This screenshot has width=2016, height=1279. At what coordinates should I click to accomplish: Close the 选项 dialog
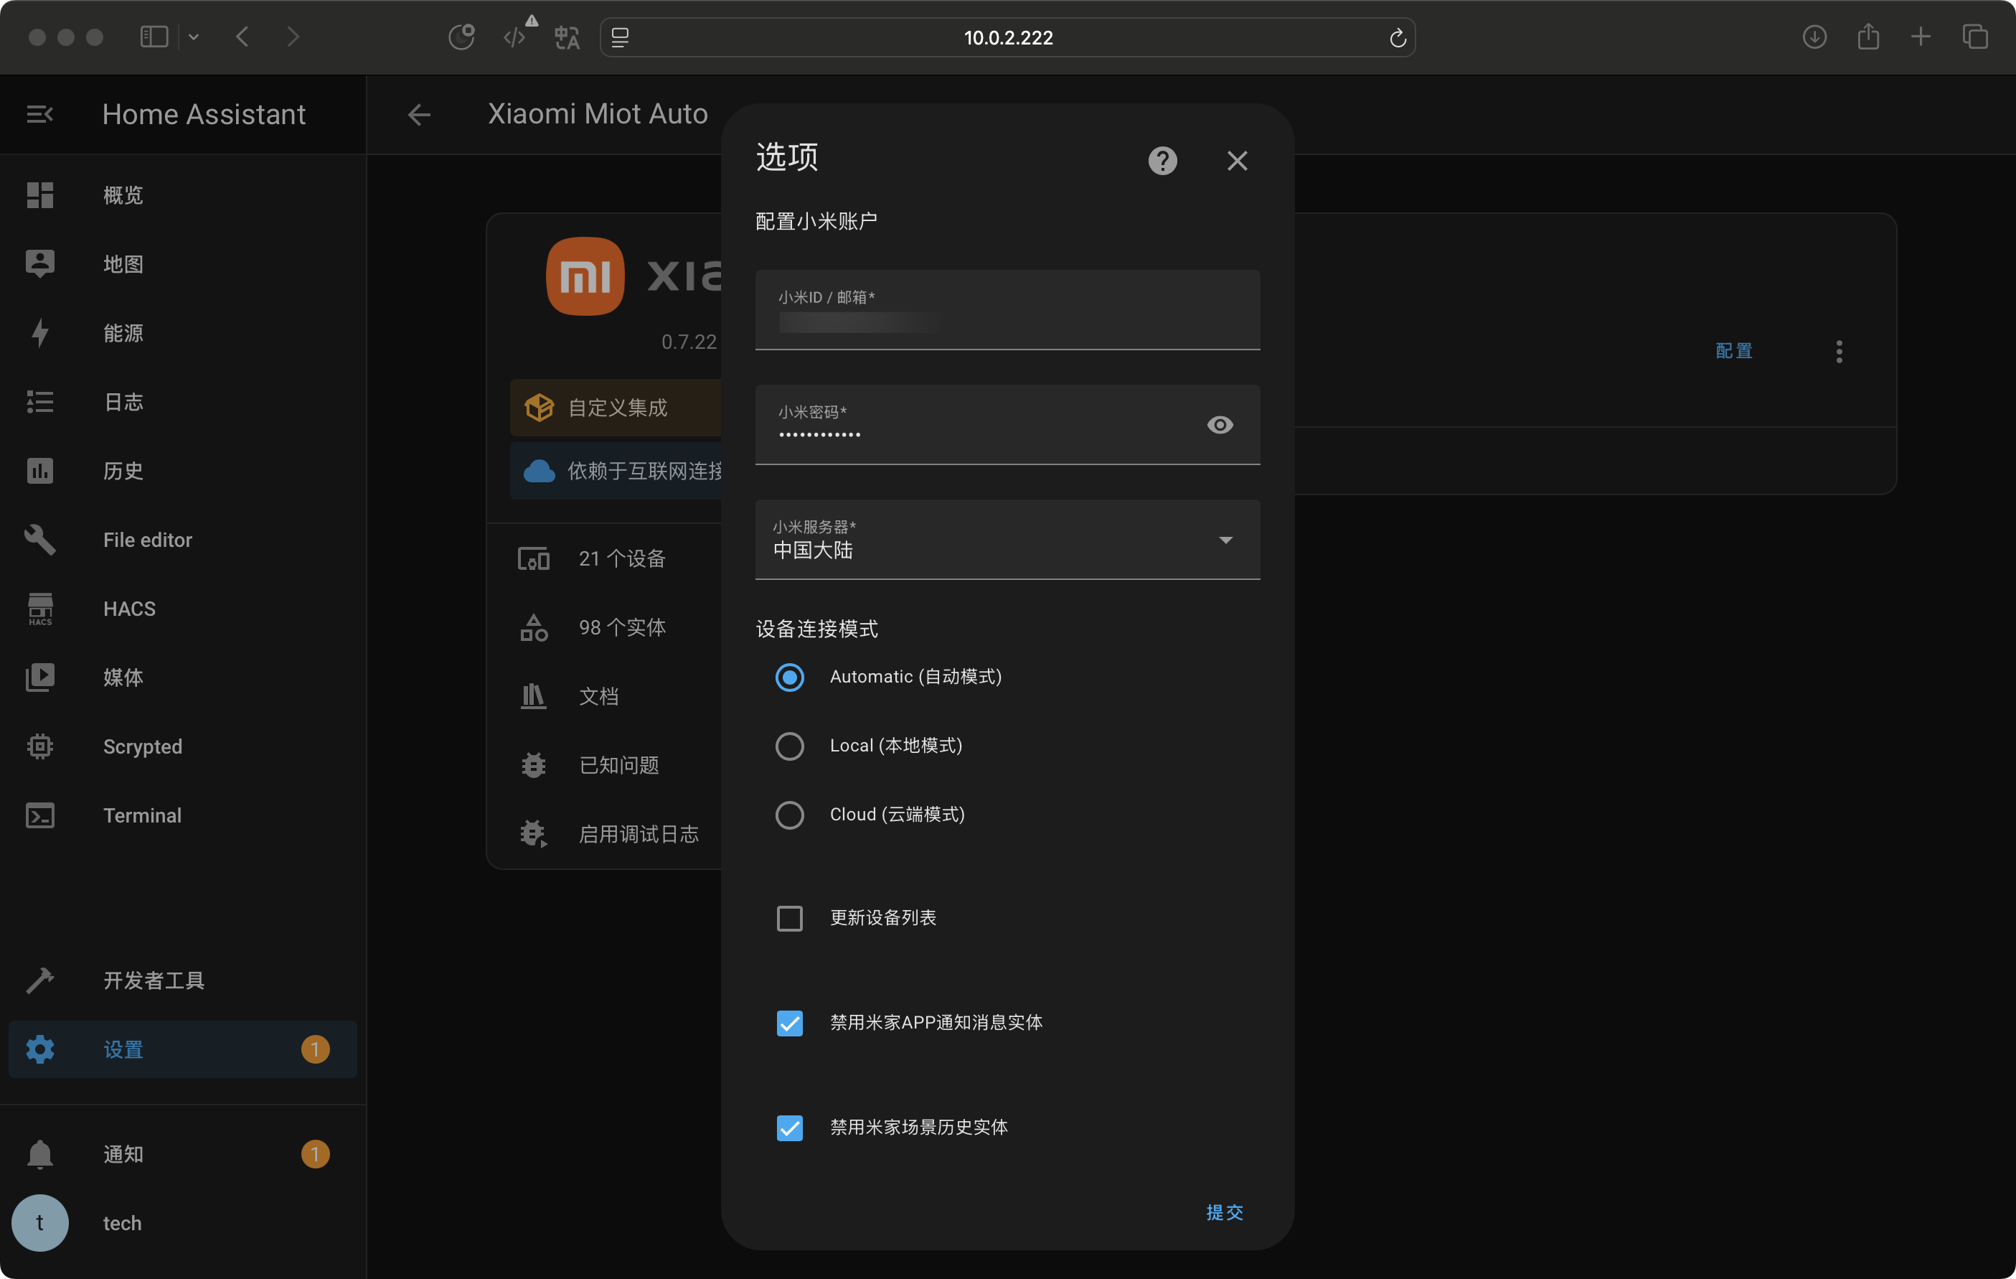pyautogui.click(x=1237, y=160)
